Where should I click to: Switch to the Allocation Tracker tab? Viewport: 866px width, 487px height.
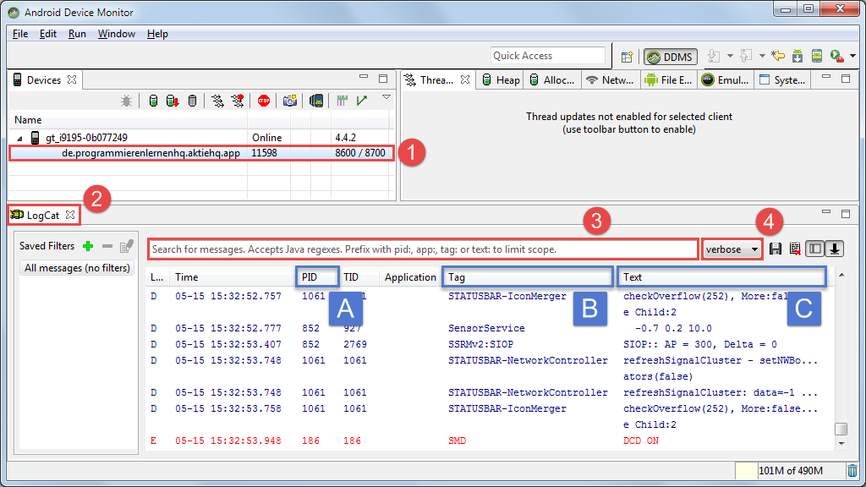coord(551,80)
